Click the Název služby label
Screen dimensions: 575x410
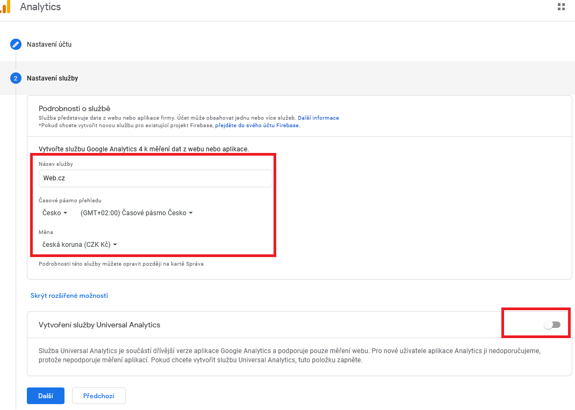(56, 164)
